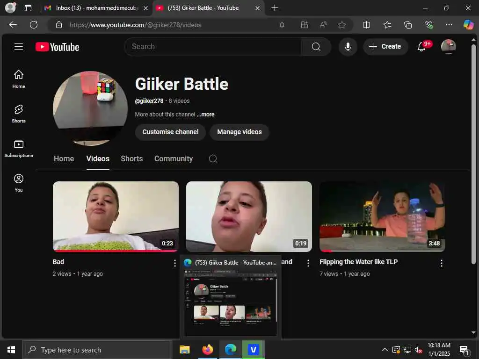Open a new browser tab
This screenshot has width=479, height=359.
tap(275, 8)
